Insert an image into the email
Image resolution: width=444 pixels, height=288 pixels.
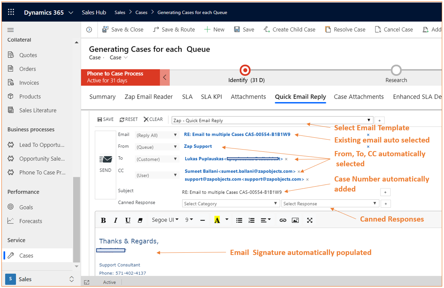[296, 220]
